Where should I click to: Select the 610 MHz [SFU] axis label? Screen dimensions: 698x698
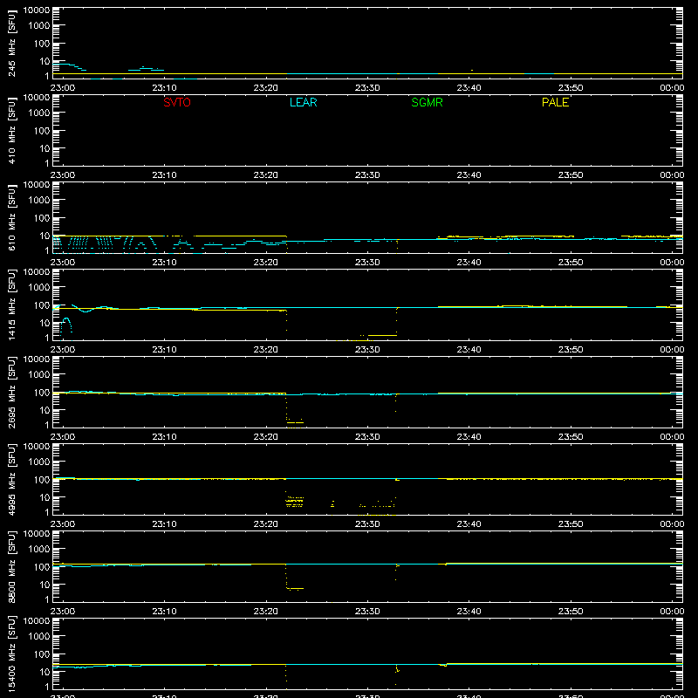[12, 218]
